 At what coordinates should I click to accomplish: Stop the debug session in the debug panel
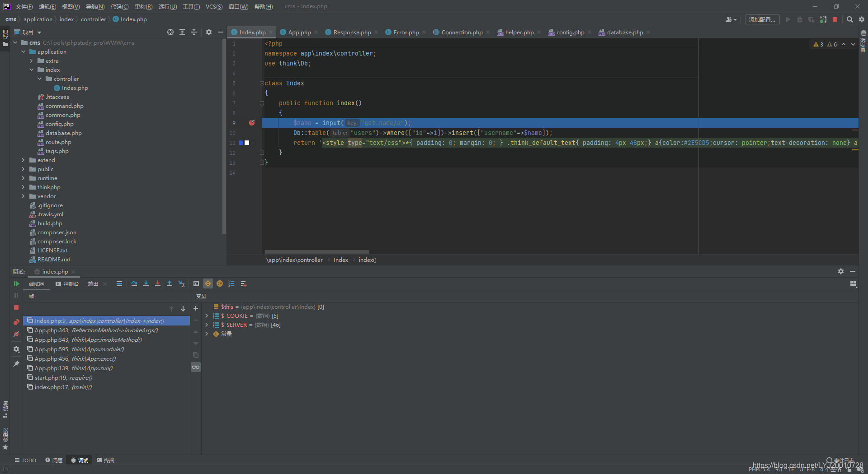pos(16,307)
